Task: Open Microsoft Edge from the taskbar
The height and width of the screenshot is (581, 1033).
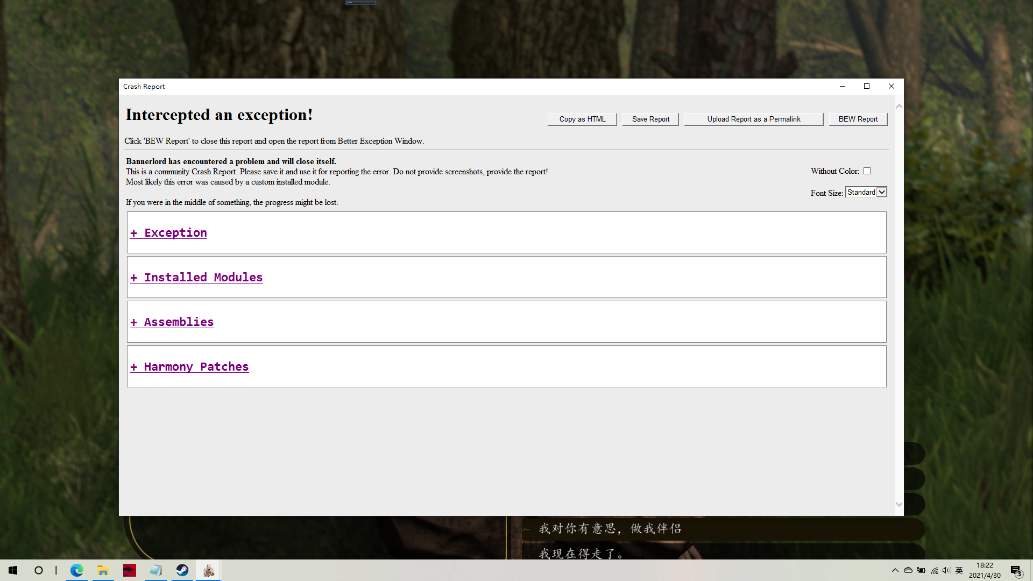Action: click(x=77, y=570)
